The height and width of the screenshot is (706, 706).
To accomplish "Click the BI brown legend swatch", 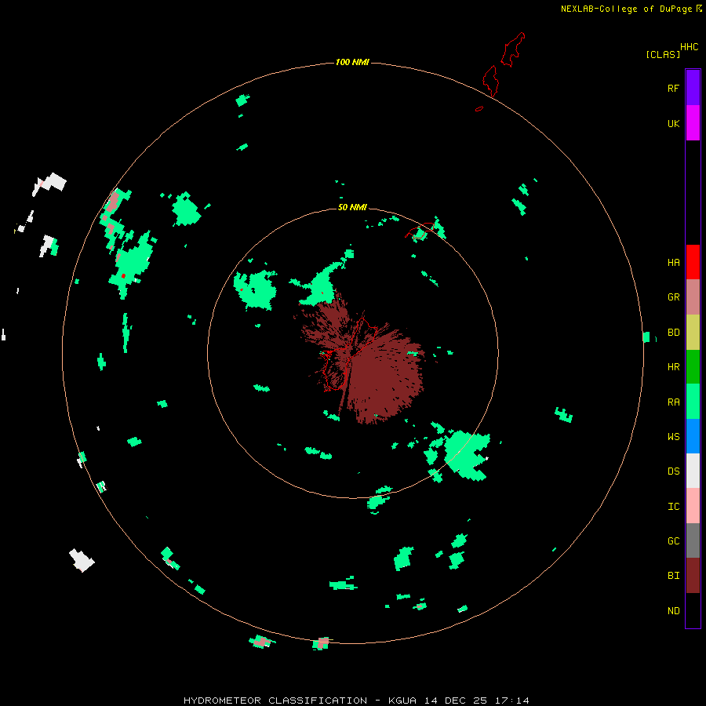I will point(693,576).
